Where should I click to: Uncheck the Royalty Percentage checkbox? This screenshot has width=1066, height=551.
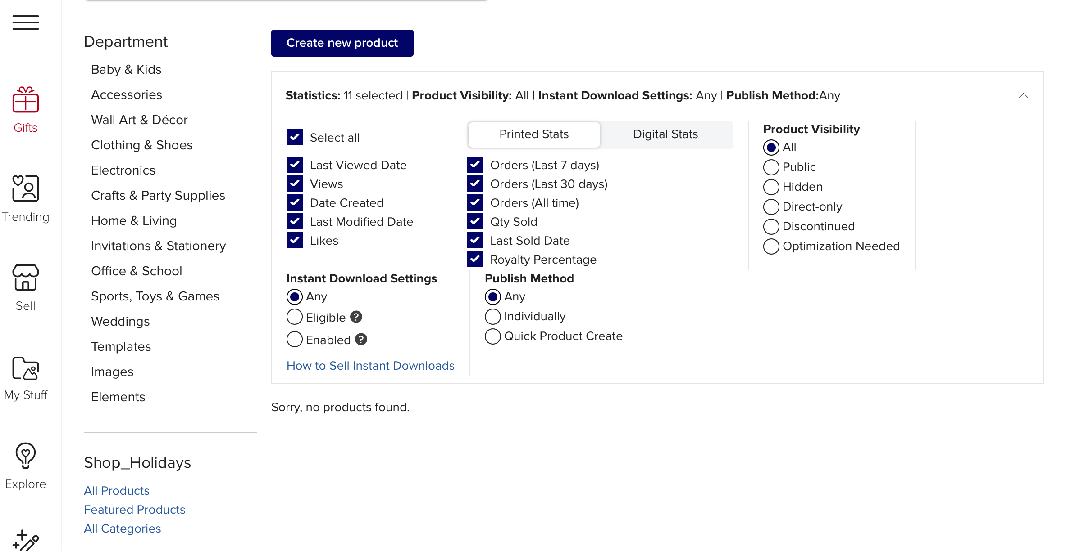coord(475,259)
